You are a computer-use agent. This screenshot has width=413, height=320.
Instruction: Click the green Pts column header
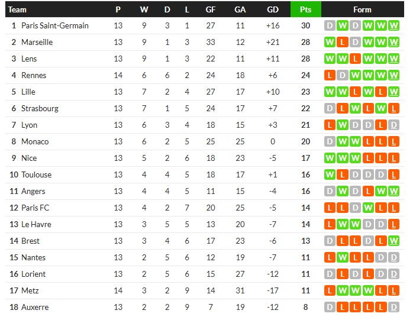pyautogui.click(x=305, y=9)
